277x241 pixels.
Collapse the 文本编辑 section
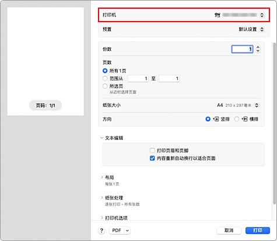(x=101, y=138)
